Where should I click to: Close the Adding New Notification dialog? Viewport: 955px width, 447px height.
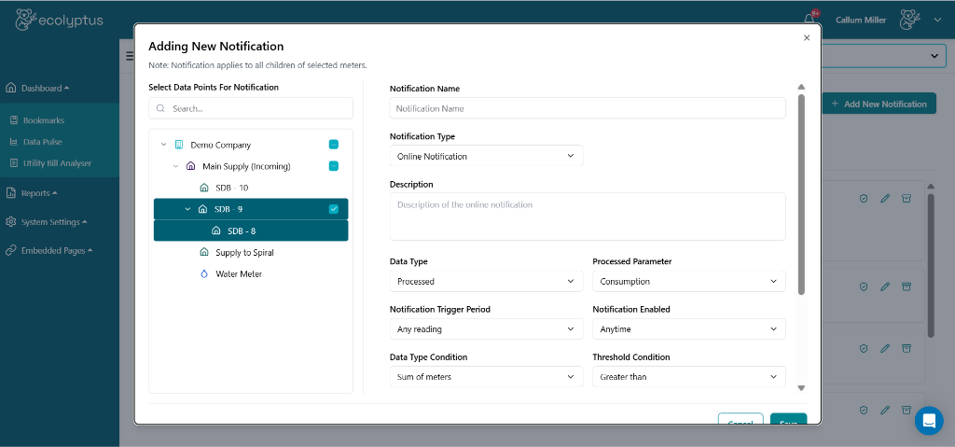[807, 38]
